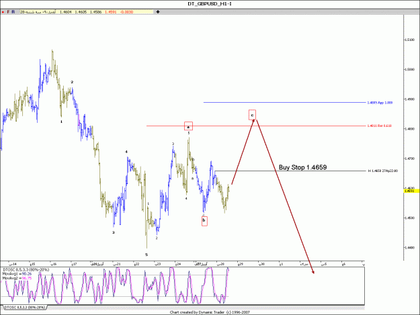Click the blue 1.4889 App 1.000 label

coord(380,103)
